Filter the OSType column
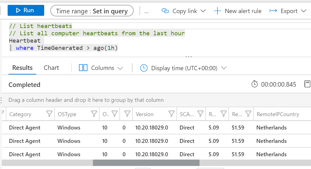Viewport: 311px width, 169px height. tap(94, 114)
